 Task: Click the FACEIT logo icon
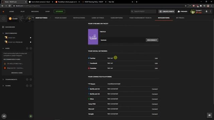[3, 12]
